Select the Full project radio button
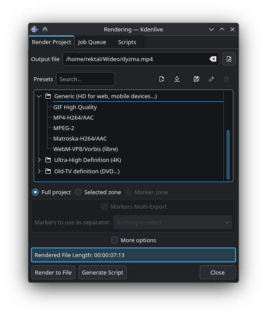 35,192
